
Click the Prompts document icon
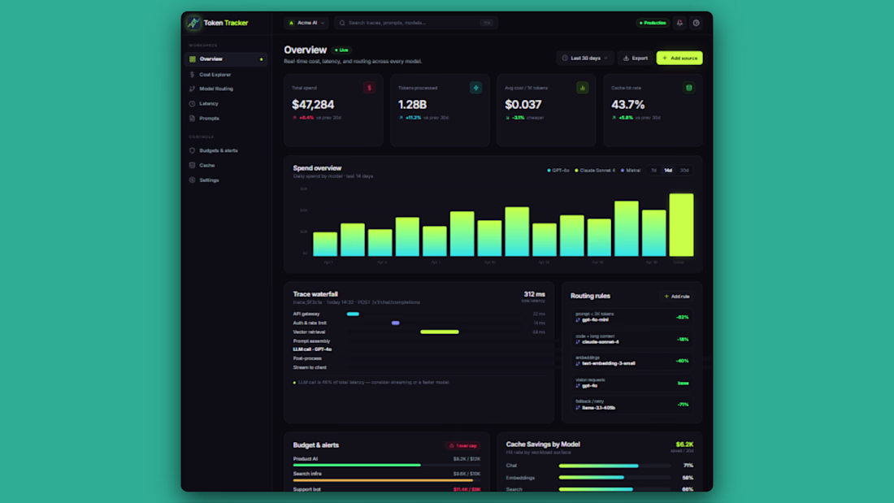[x=192, y=118]
